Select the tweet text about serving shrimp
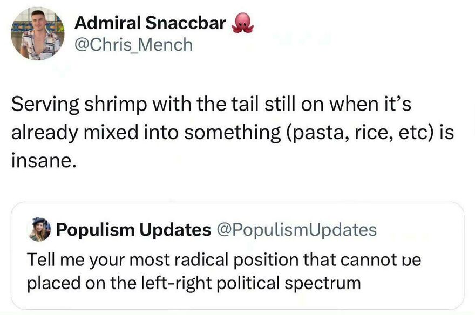 tap(232, 130)
